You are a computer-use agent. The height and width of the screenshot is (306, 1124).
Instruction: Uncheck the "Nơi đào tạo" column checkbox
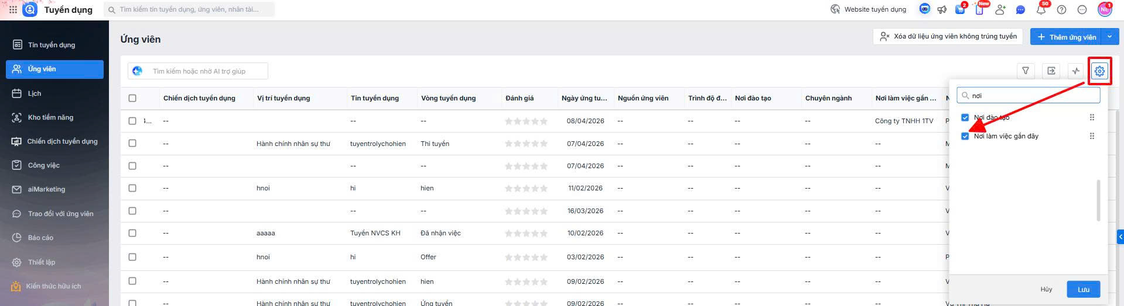[965, 117]
